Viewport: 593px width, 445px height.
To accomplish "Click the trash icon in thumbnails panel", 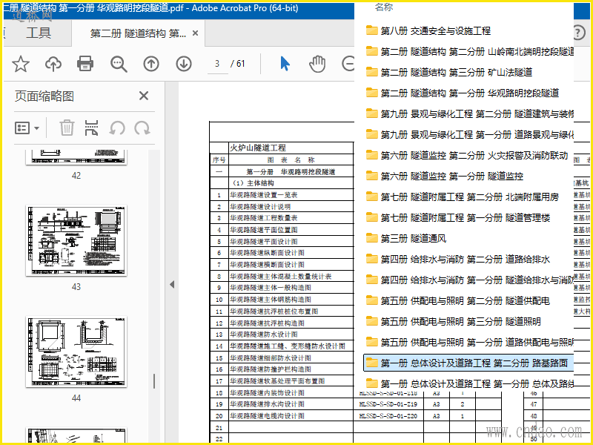I will (67, 128).
